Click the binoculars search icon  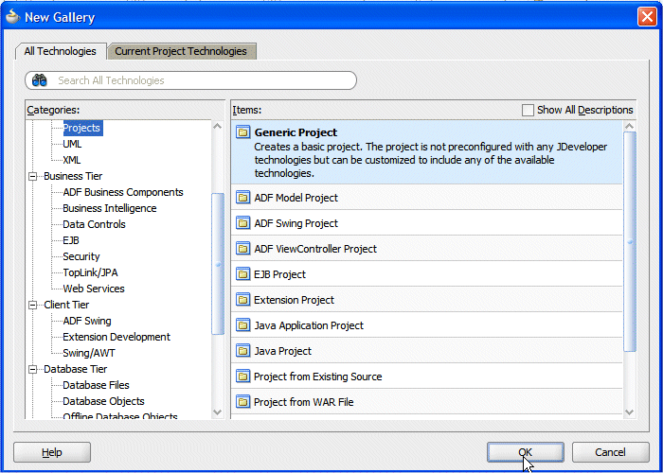pyautogui.click(x=40, y=80)
